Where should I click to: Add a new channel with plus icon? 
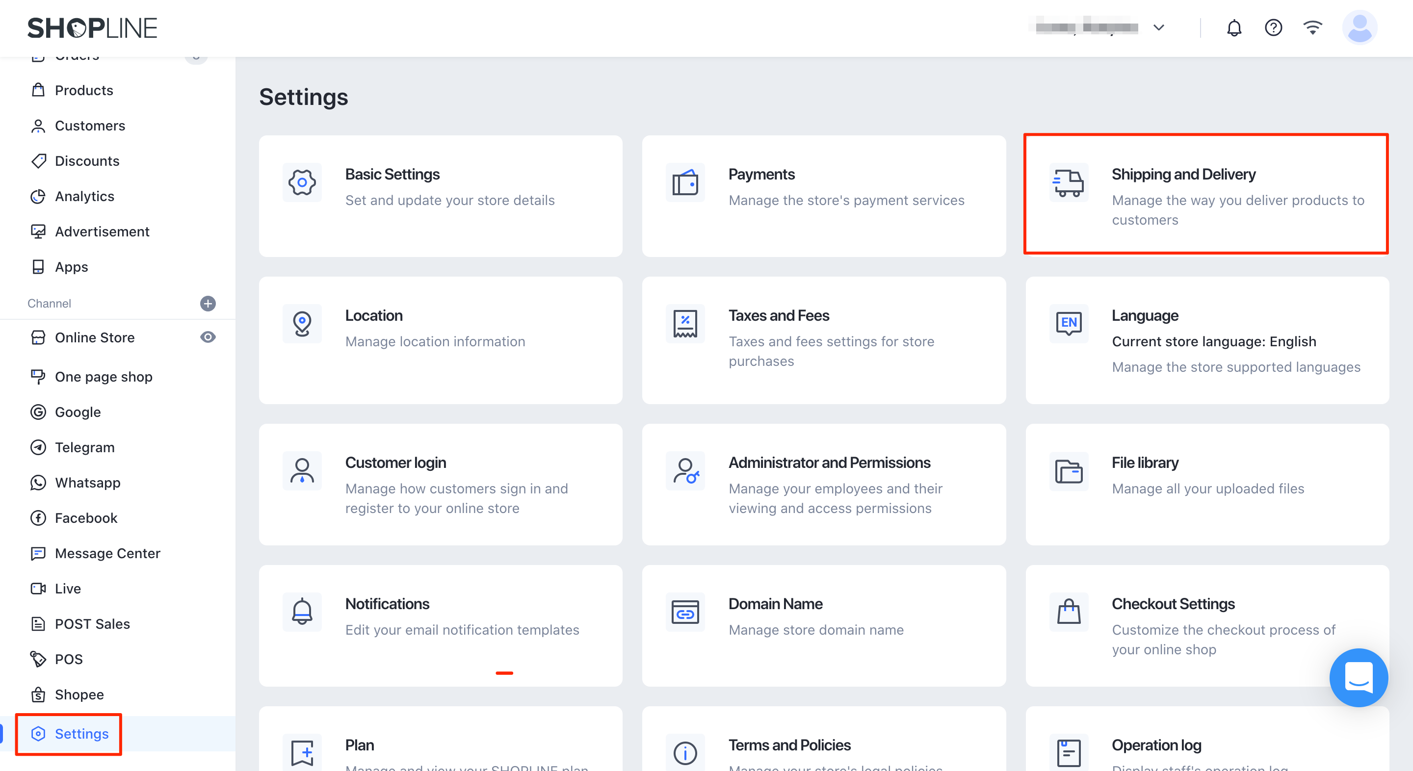[x=208, y=303]
